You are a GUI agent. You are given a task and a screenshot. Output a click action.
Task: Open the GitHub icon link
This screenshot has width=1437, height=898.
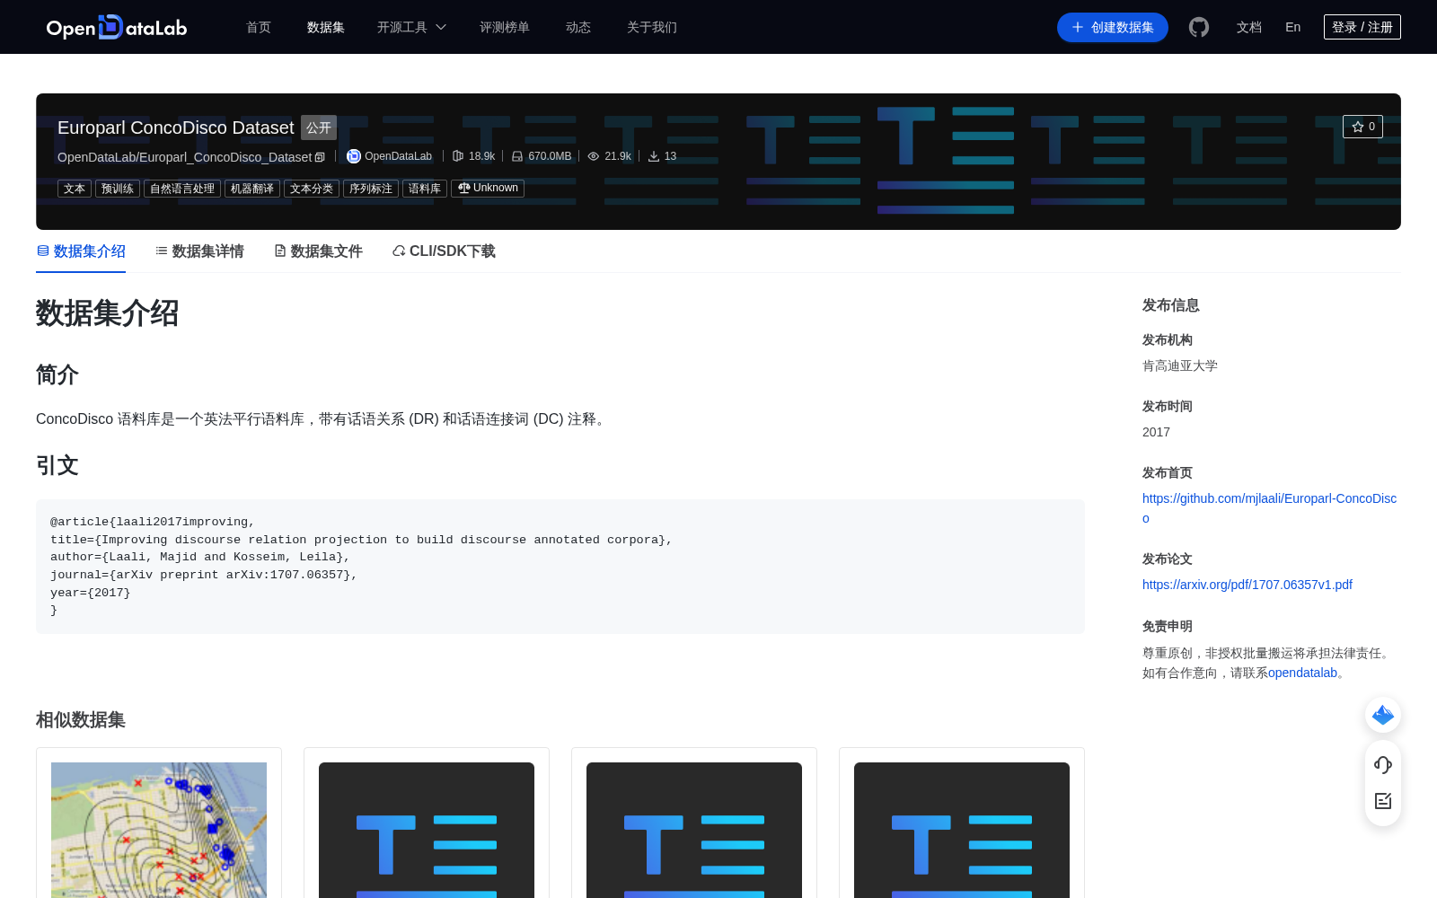[1198, 27]
